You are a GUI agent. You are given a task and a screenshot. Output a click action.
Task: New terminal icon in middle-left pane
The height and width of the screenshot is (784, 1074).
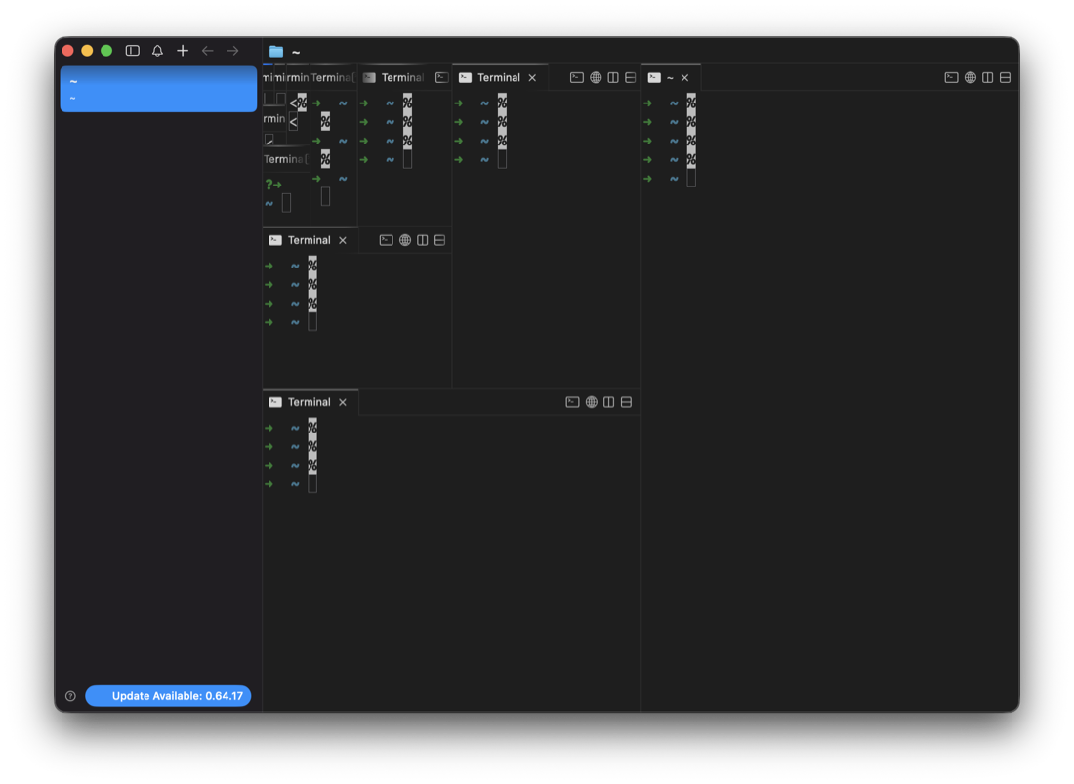point(387,240)
